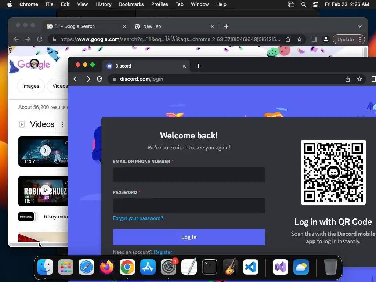Go forward in the Google Search window
Screen dimensions: 376x282
(x=28, y=39)
